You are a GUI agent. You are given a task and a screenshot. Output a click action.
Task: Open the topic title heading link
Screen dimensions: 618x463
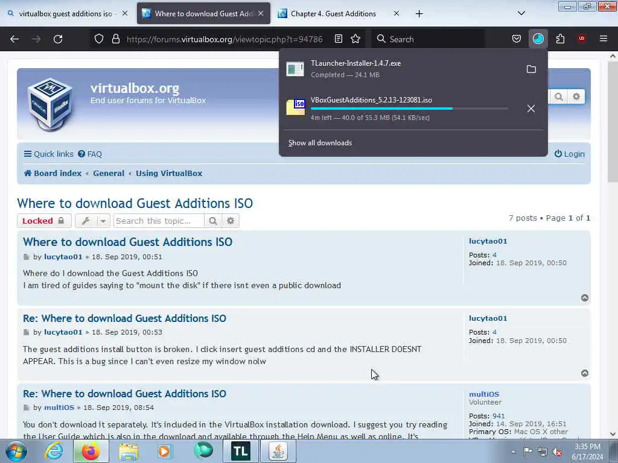click(x=135, y=204)
